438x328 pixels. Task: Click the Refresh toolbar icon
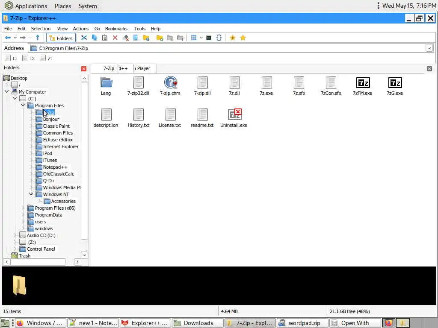[x=219, y=38]
